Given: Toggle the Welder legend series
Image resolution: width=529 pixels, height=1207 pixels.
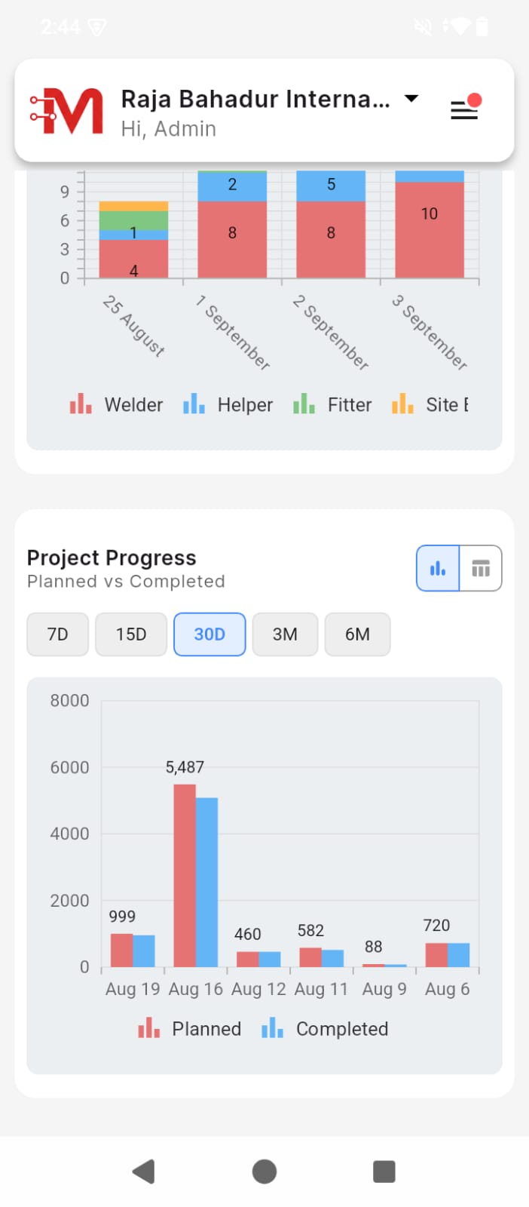Looking at the screenshot, I should (117, 405).
